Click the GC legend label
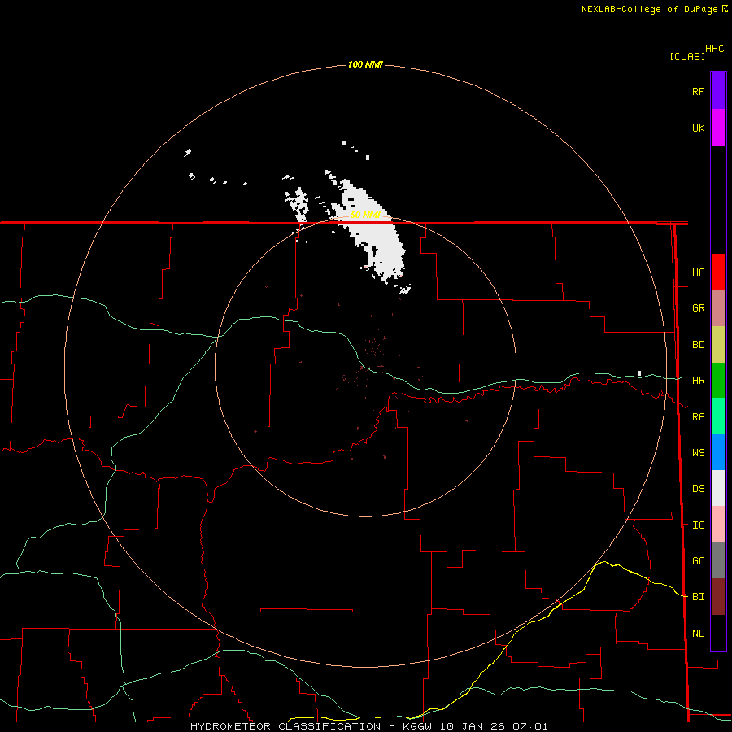732x732 pixels. point(698,561)
